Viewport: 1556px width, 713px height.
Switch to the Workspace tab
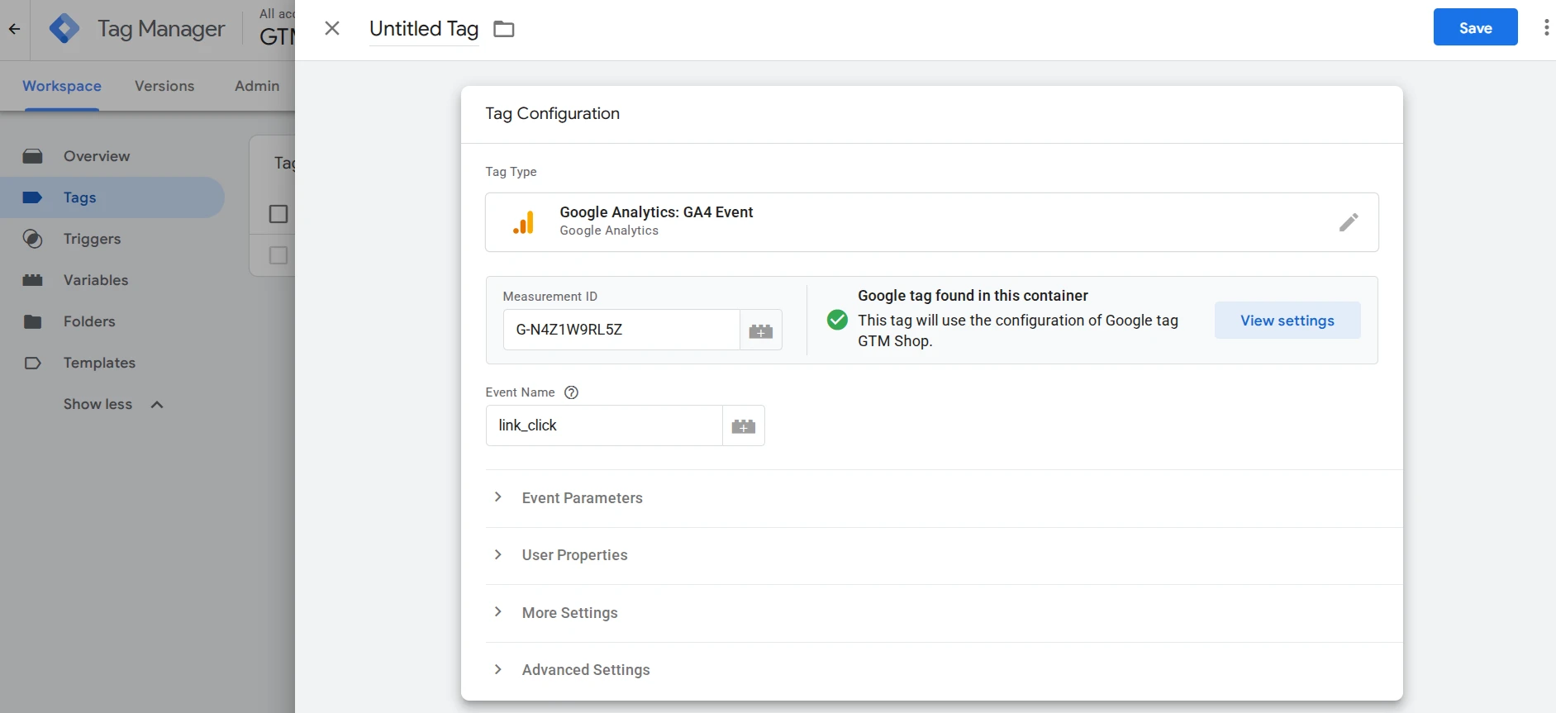point(62,86)
